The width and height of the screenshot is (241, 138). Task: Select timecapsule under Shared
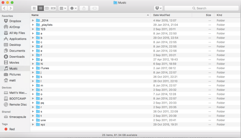click(17, 117)
